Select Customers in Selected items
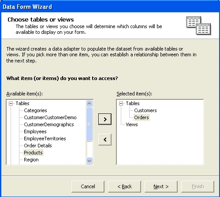This screenshot has height=197, width=220. (x=145, y=110)
